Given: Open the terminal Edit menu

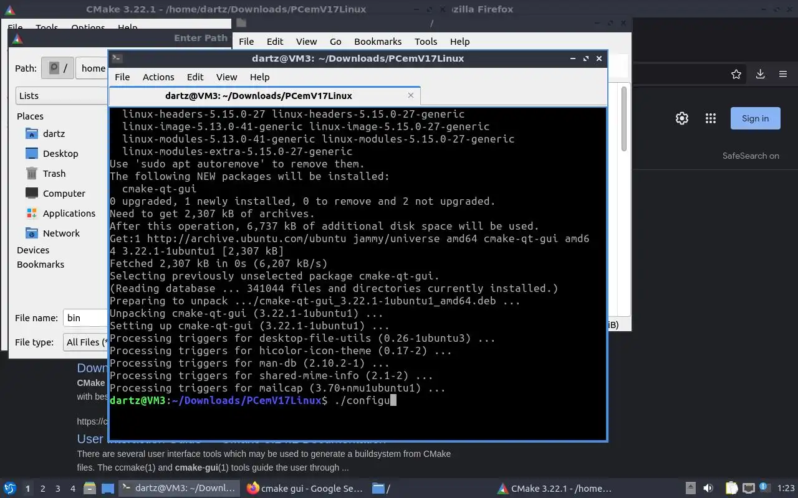Looking at the screenshot, I should pos(195,77).
